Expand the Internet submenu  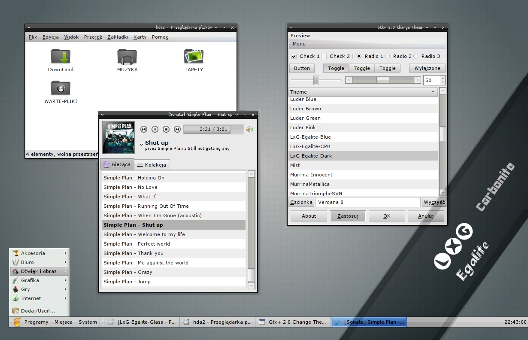point(66,298)
